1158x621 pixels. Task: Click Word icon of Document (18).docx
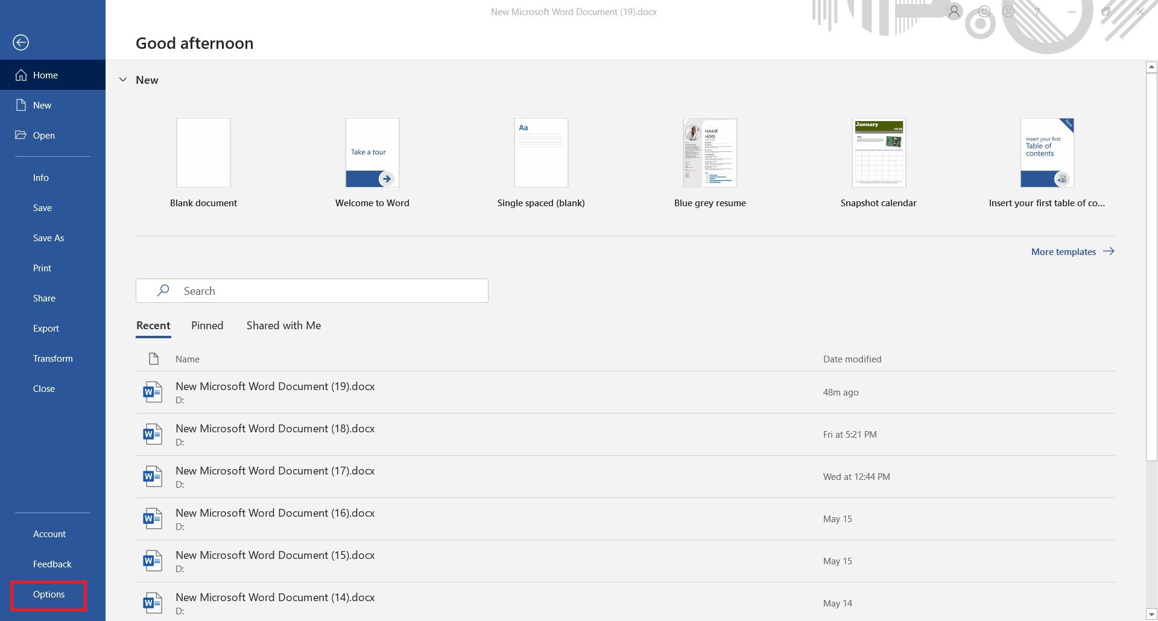coord(152,434)
